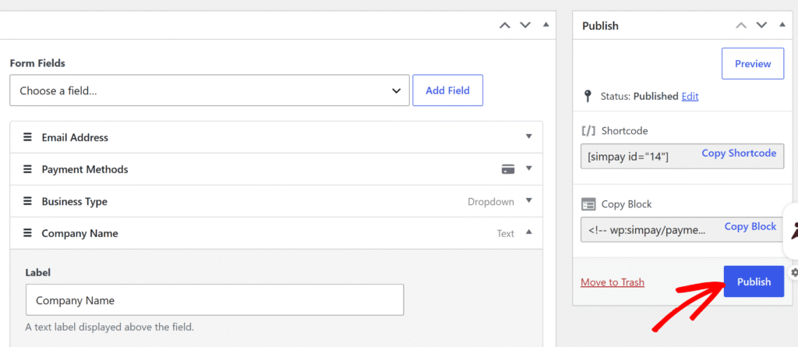This screenshot has width=798, height=347.
Task: Click the Shortcode bracket icon
Action: (588, 130)
